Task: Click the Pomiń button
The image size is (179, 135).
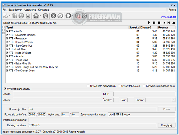Action: click(167, 109)
